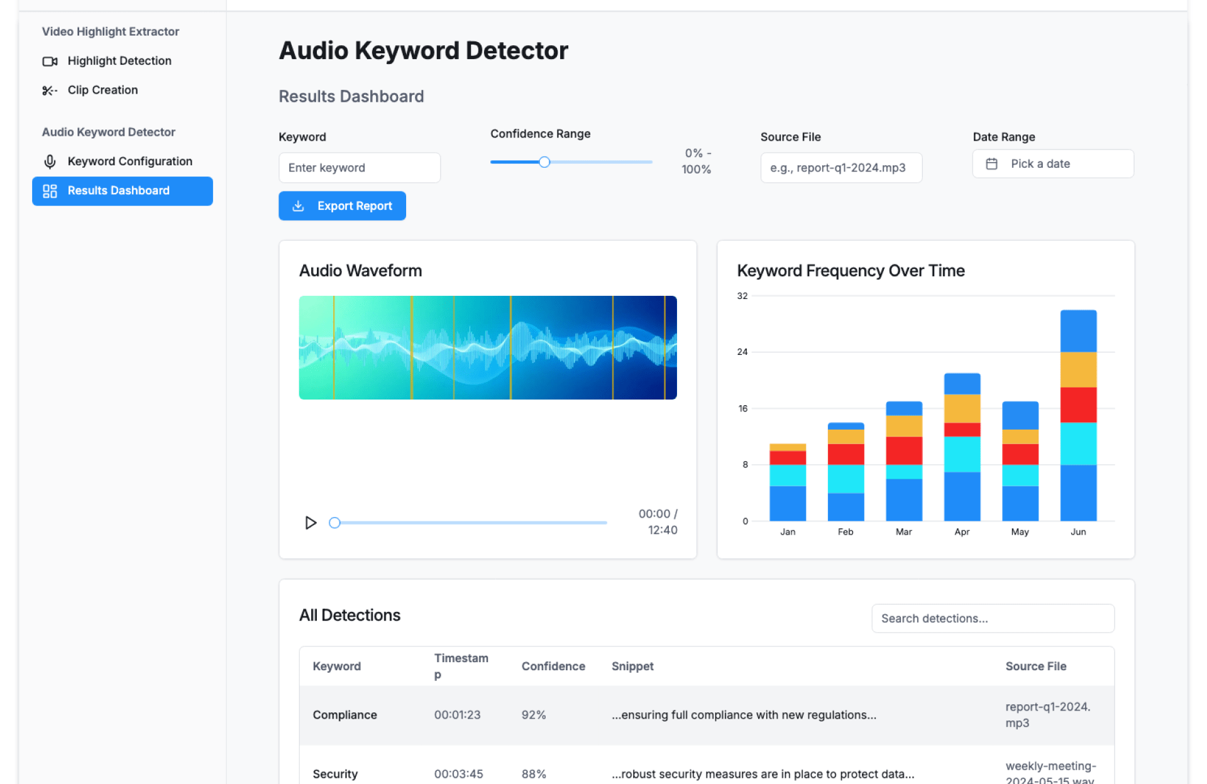Click the Confidence Range slider handle
The image size is (1207, 784).
click(x=544, y=162)
